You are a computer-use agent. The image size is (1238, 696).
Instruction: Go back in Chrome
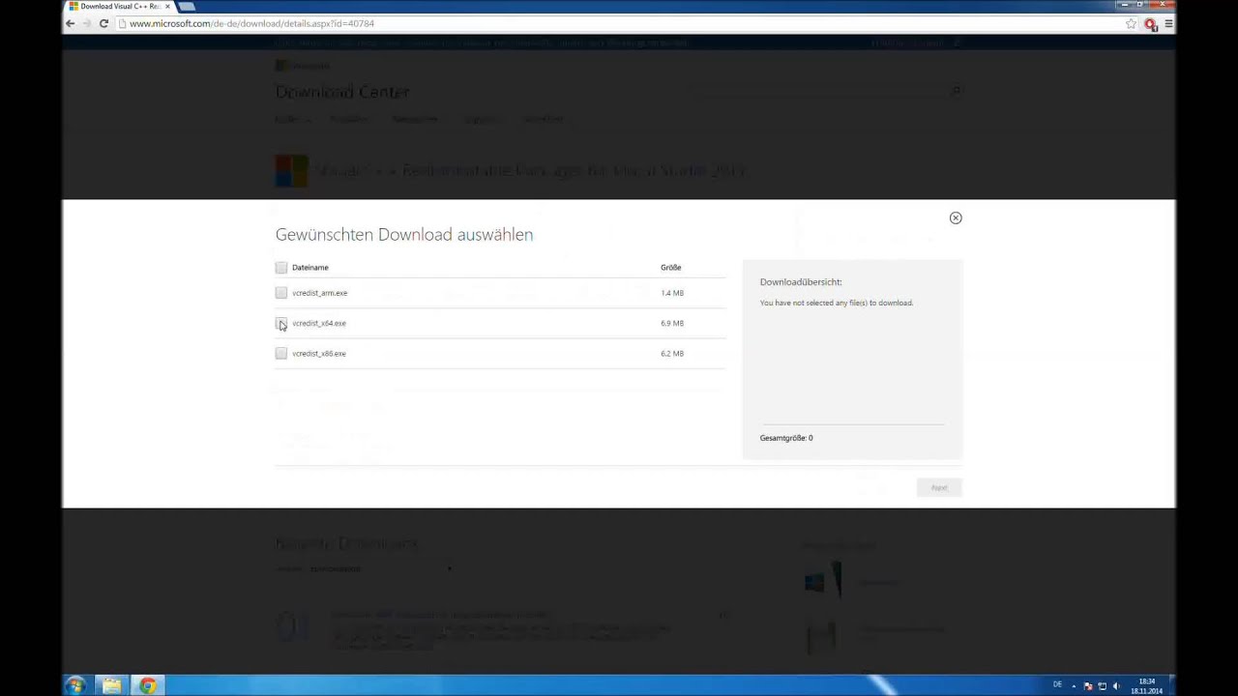pyautogui.click(x=70, y=23)
